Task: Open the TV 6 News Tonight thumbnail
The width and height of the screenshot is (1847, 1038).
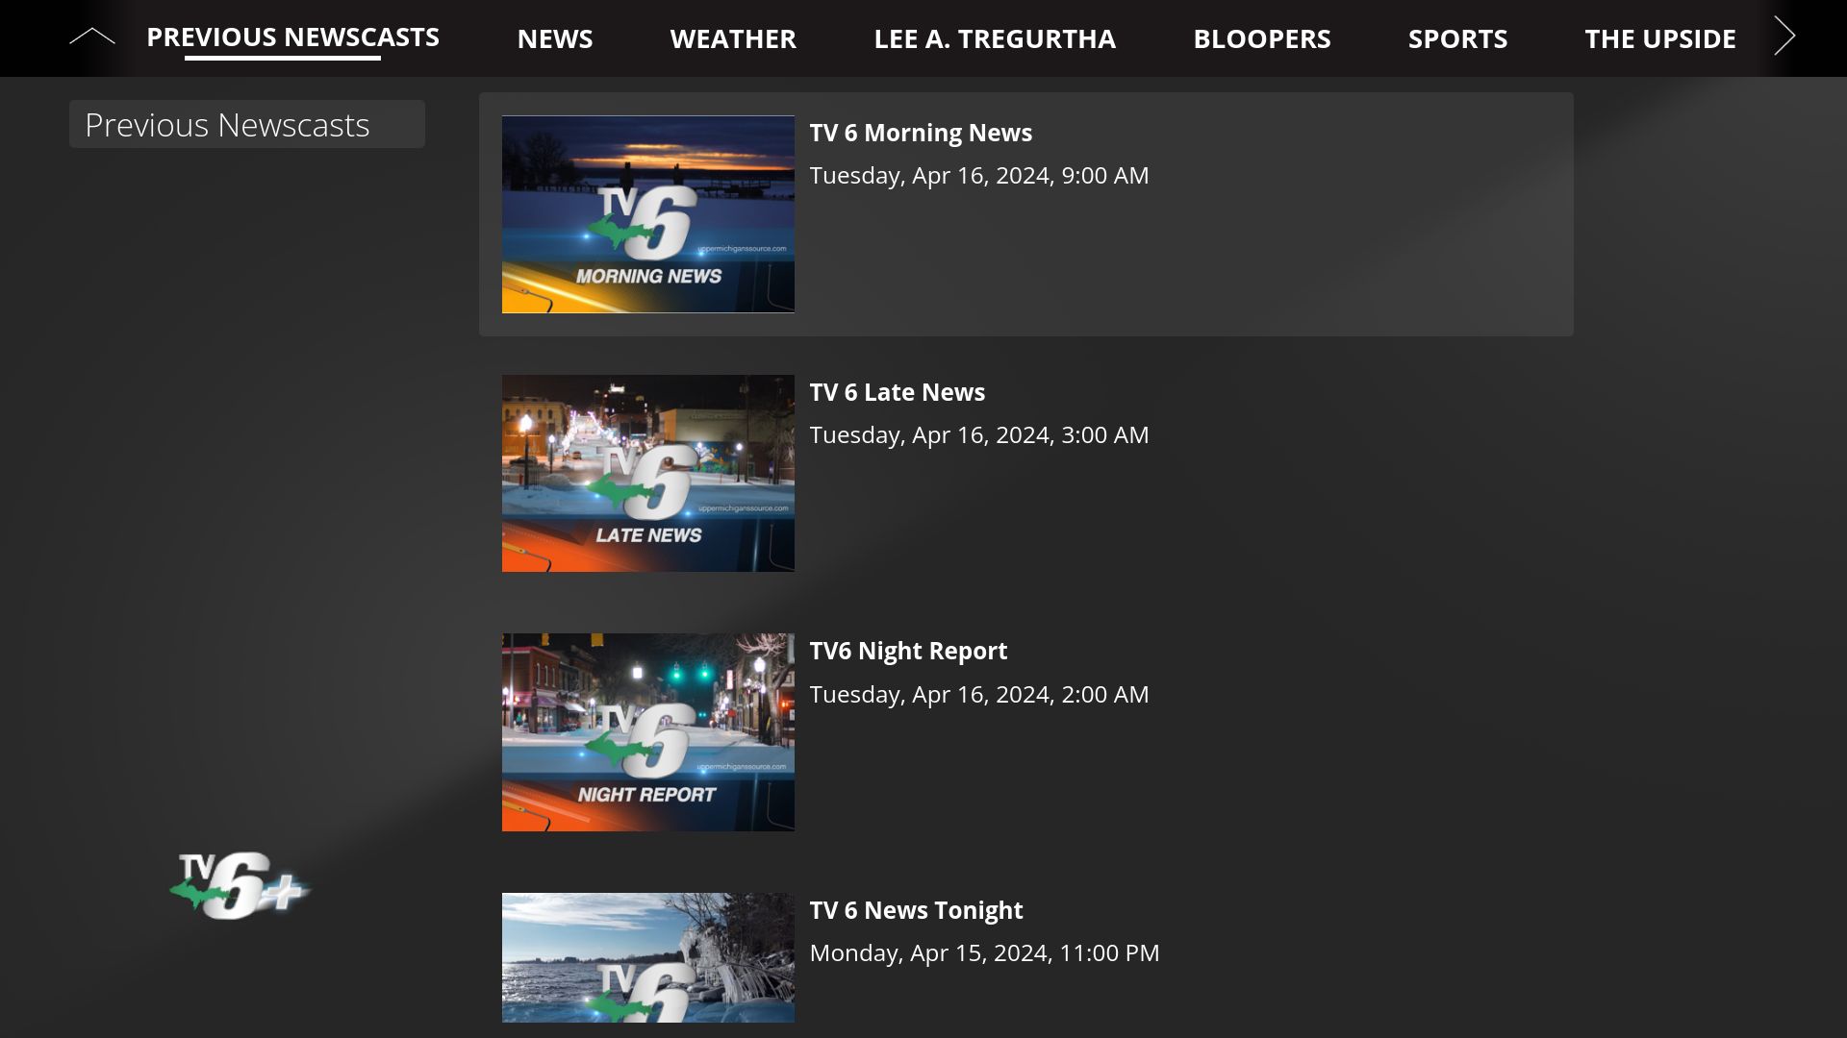Action: coord(647,957)
